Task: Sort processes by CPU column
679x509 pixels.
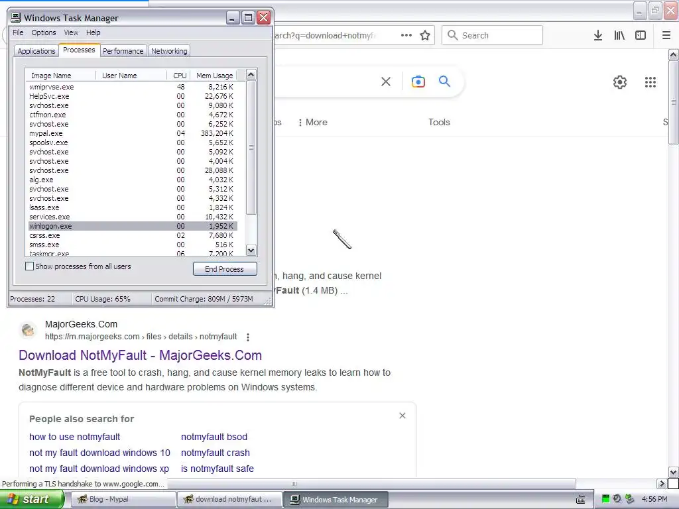Action: point(179,76)
